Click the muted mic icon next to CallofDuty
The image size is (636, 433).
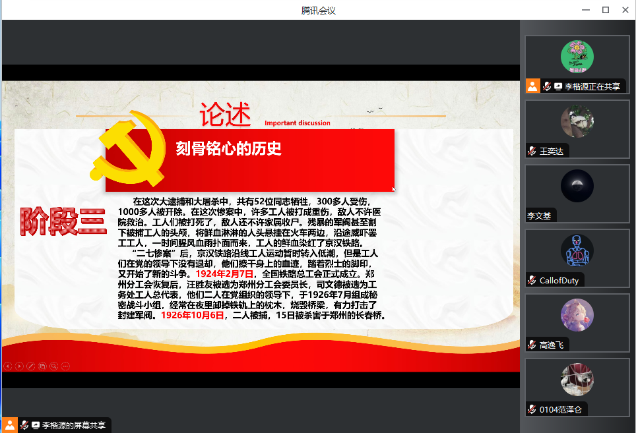(x=532, y=280)
